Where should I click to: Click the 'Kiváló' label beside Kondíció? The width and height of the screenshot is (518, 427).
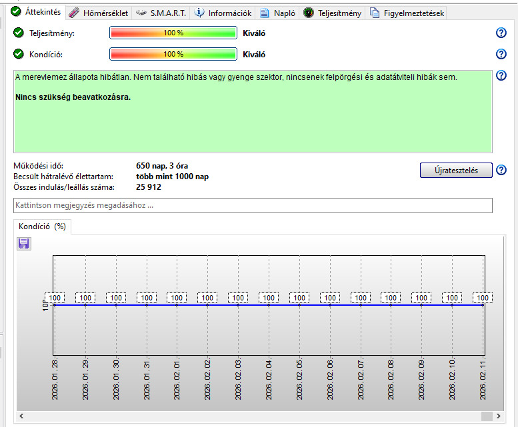(x=254, y=55)
